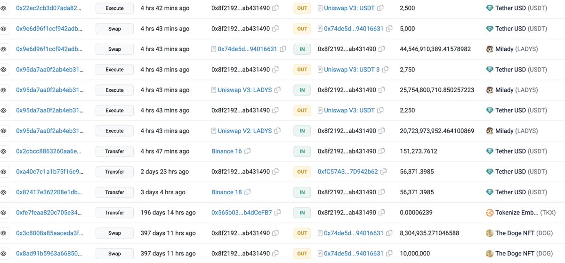Screen dimensions: 565x263
Task: Click the Execute button on the 20,723,973,952 LADYS row
Action: [114, 131]
